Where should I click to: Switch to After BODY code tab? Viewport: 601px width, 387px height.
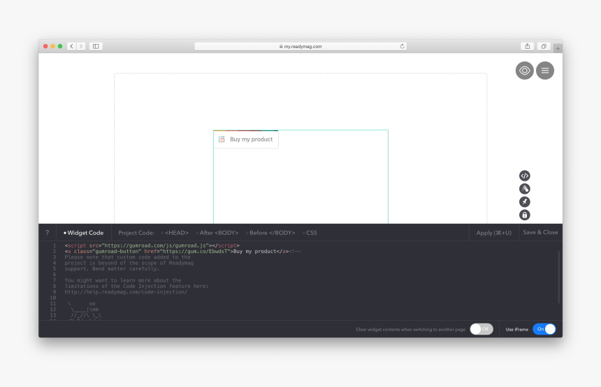pos(217,232)
